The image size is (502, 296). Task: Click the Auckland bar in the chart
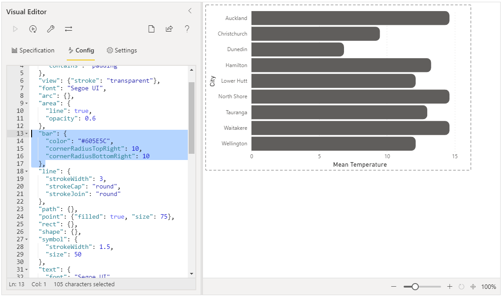click(x=350, y=18)
